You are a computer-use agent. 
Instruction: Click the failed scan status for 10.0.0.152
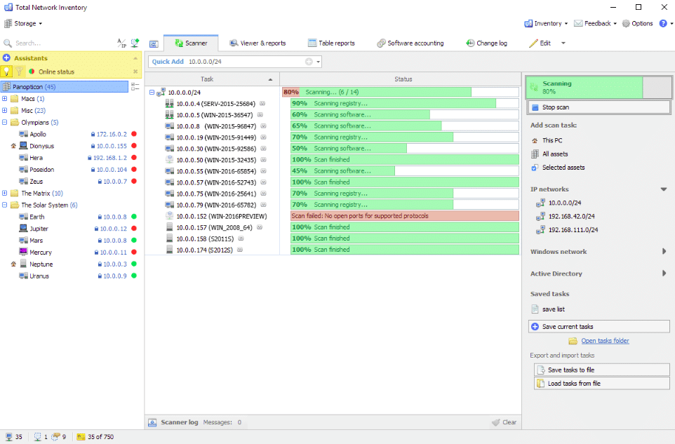tap(405, 216)
